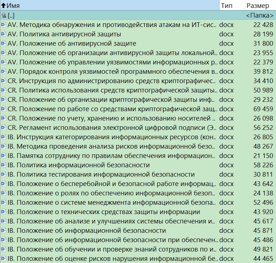This screenshot has height=263, width=276.
Task: Click the docx icon of Регламент использования электронной цифровой подписи
Action: (4, 127)
